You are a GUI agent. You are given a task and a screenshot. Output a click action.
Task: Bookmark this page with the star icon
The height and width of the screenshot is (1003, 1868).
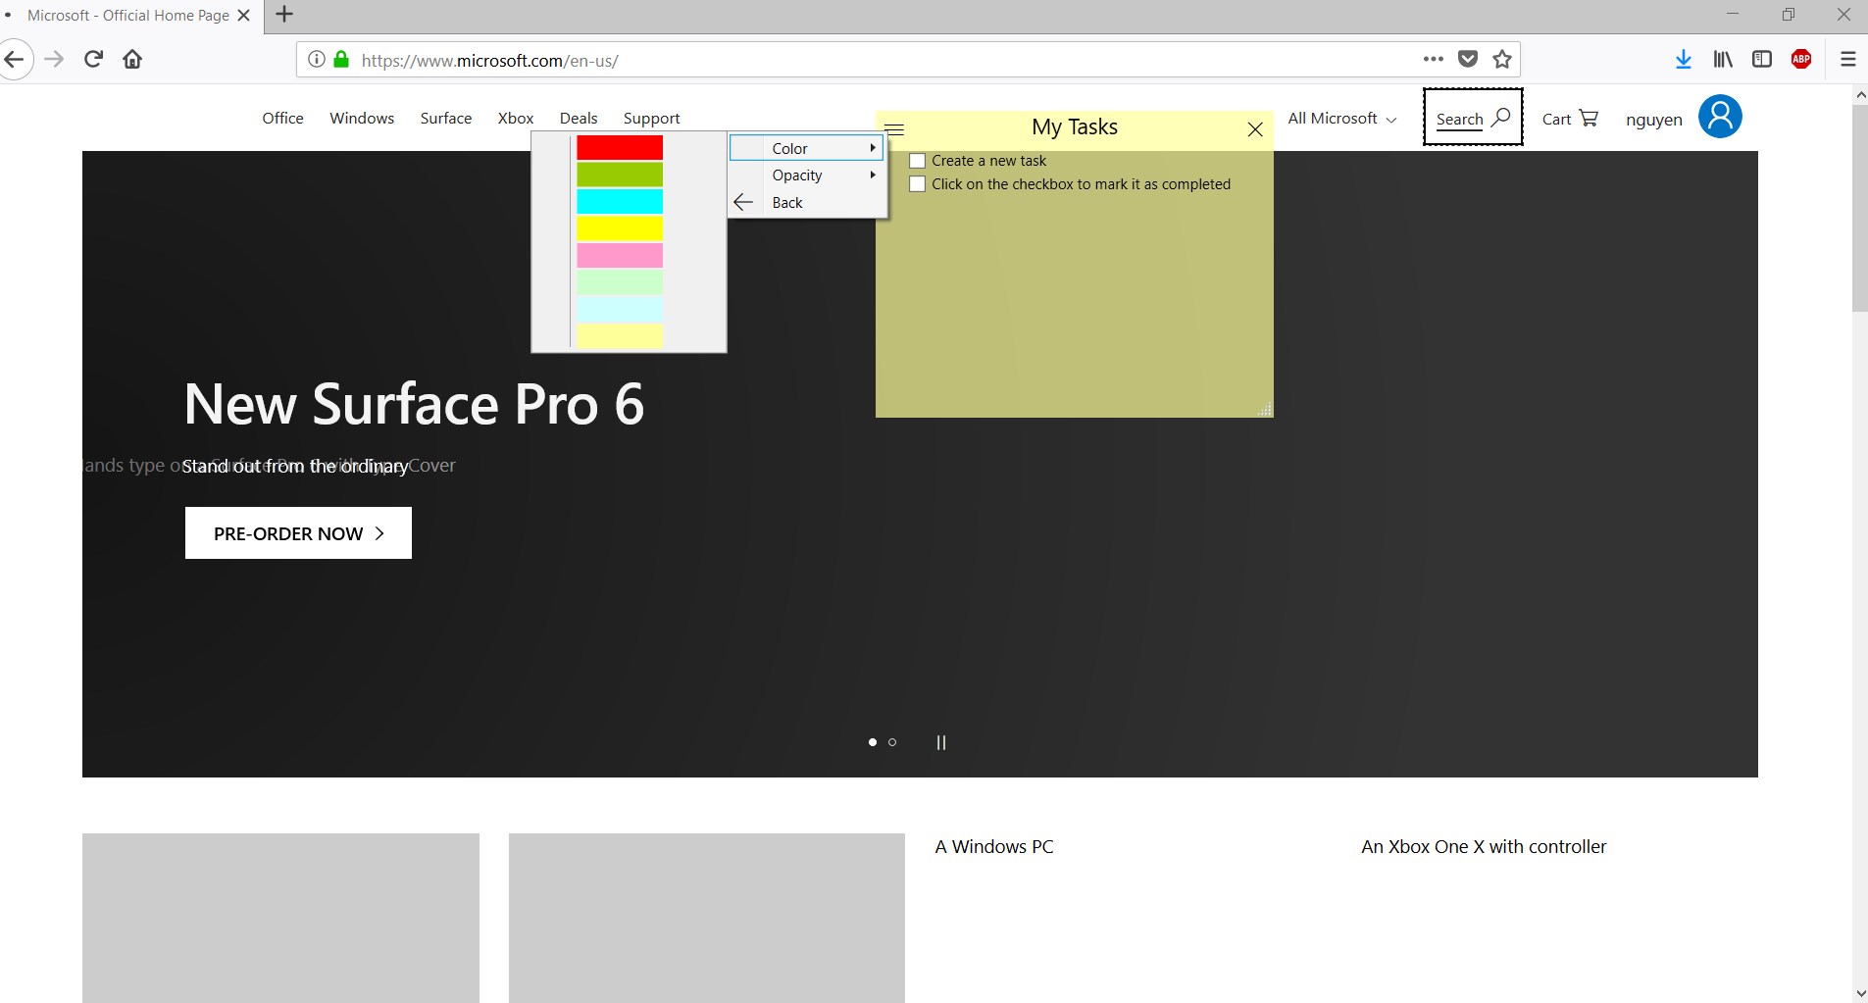[x=1500, y=60]
